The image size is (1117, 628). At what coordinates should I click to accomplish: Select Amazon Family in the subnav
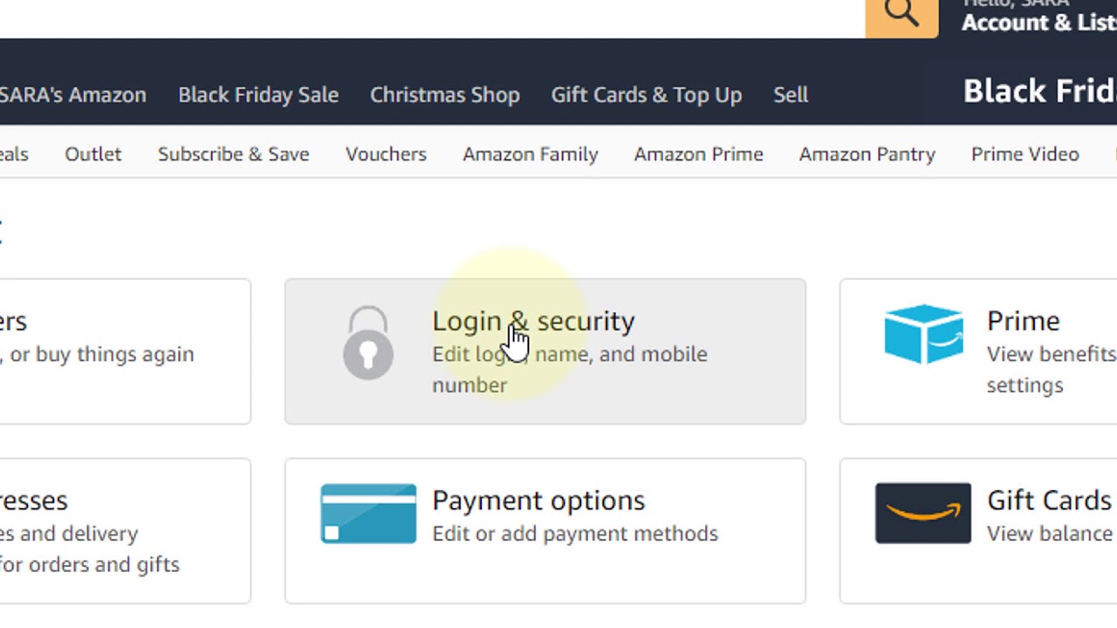tap(530, 154)
